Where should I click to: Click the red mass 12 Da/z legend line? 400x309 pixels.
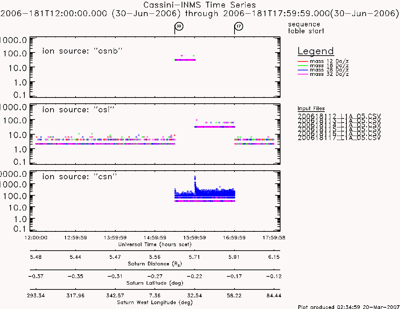click(303, 61)
